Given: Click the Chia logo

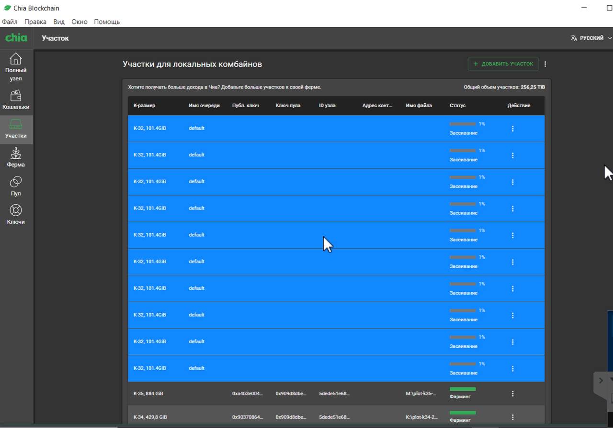Looking at the screenshot, I should [16, 38].
